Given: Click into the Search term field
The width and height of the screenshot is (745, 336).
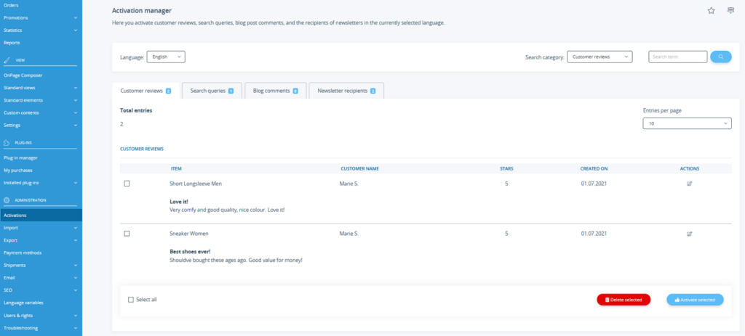Looking at the screenshot, I should [677, 57].
